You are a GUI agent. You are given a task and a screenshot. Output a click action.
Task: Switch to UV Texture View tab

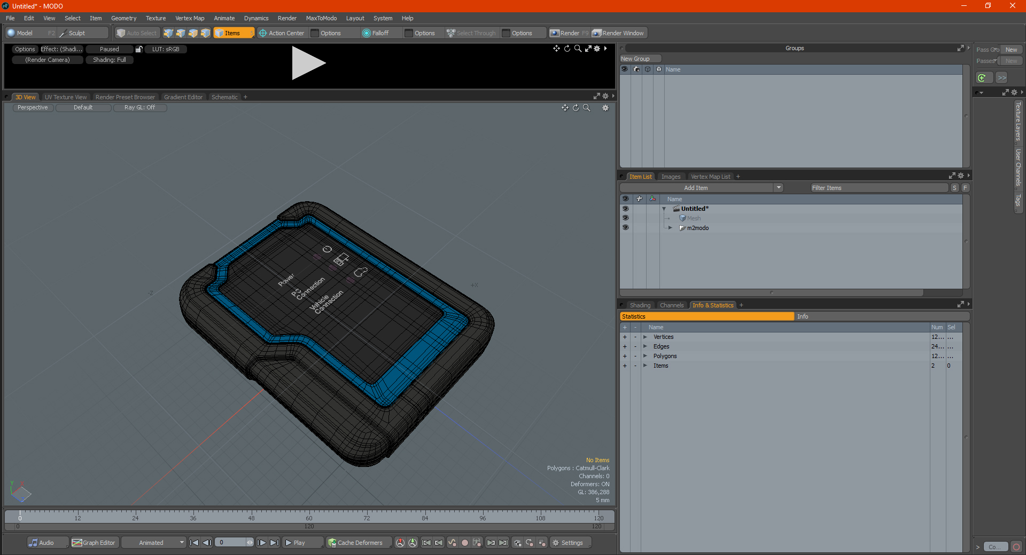pos(66,97)
